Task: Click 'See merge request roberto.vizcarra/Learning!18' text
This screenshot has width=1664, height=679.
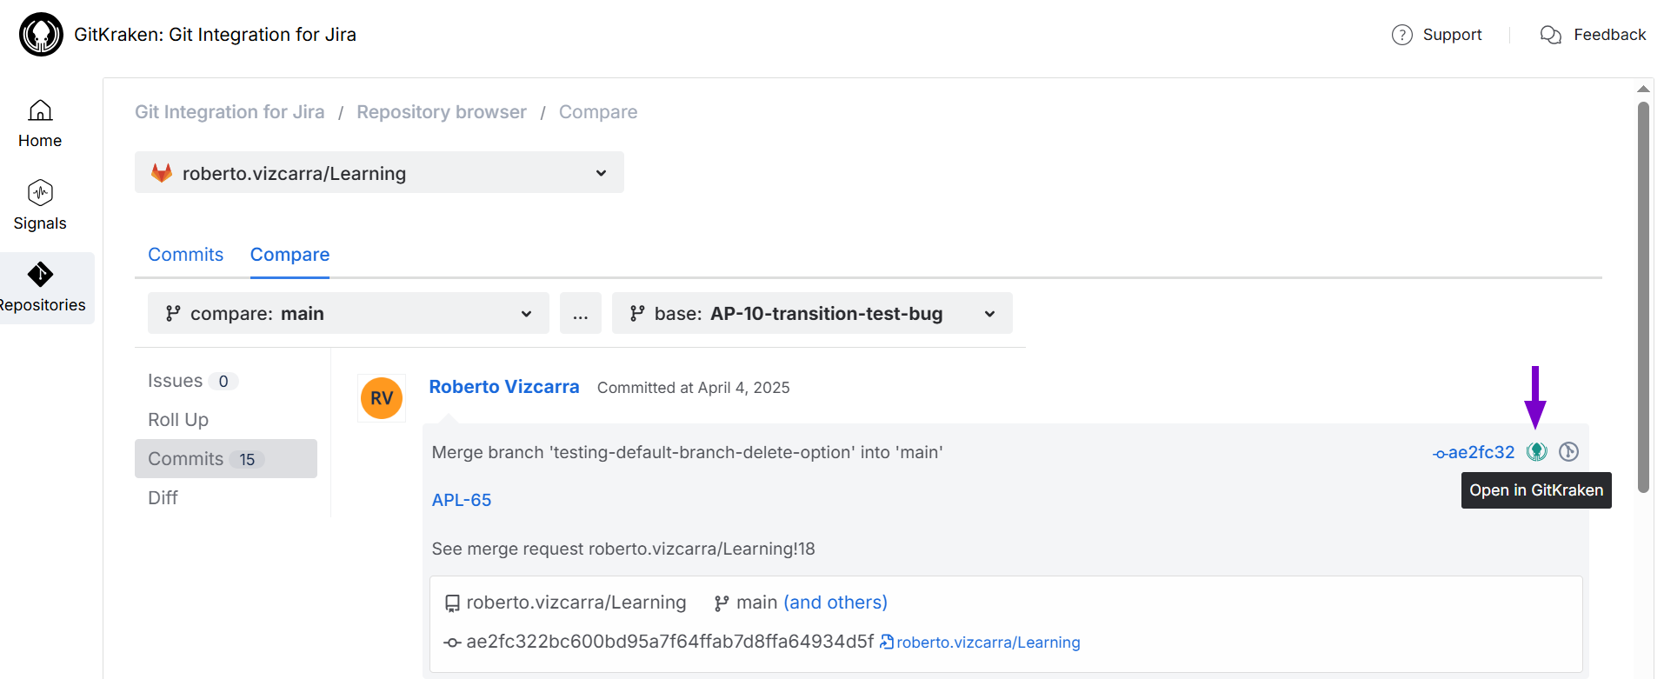Action: (x=623, y=549)
